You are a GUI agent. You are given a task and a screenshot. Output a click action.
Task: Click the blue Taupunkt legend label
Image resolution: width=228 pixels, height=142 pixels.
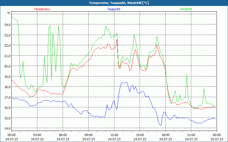point(114,9)
